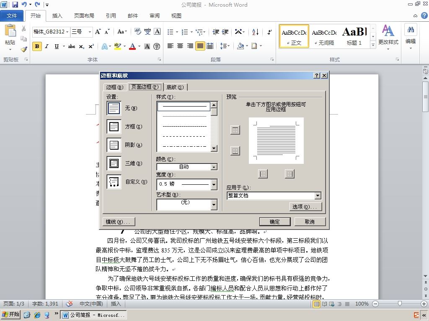Switch to the 页面布局 ribbon tab
Image resolution: width=429 pixels, height=321 pixels.
[x=84, y=16]
